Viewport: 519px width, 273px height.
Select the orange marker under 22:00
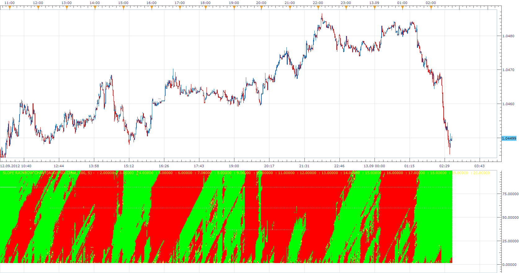click(318, 8)
